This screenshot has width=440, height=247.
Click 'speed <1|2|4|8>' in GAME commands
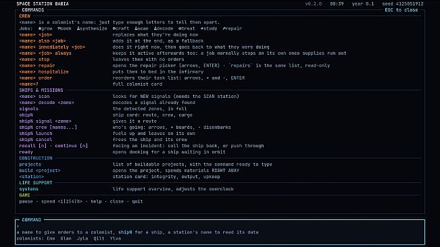coord(62,202)
